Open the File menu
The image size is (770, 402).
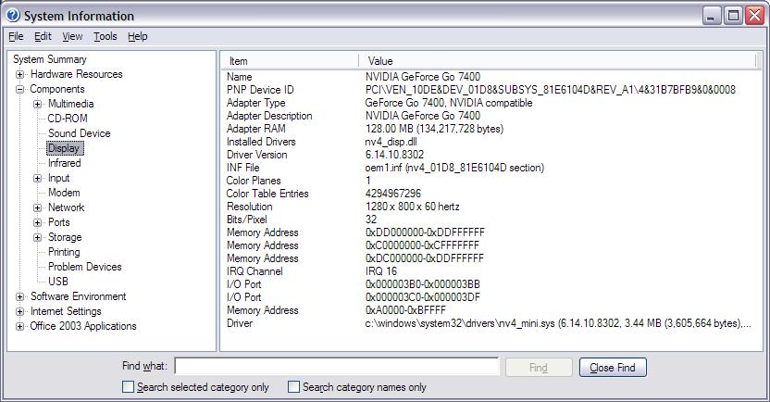point(16,36)
